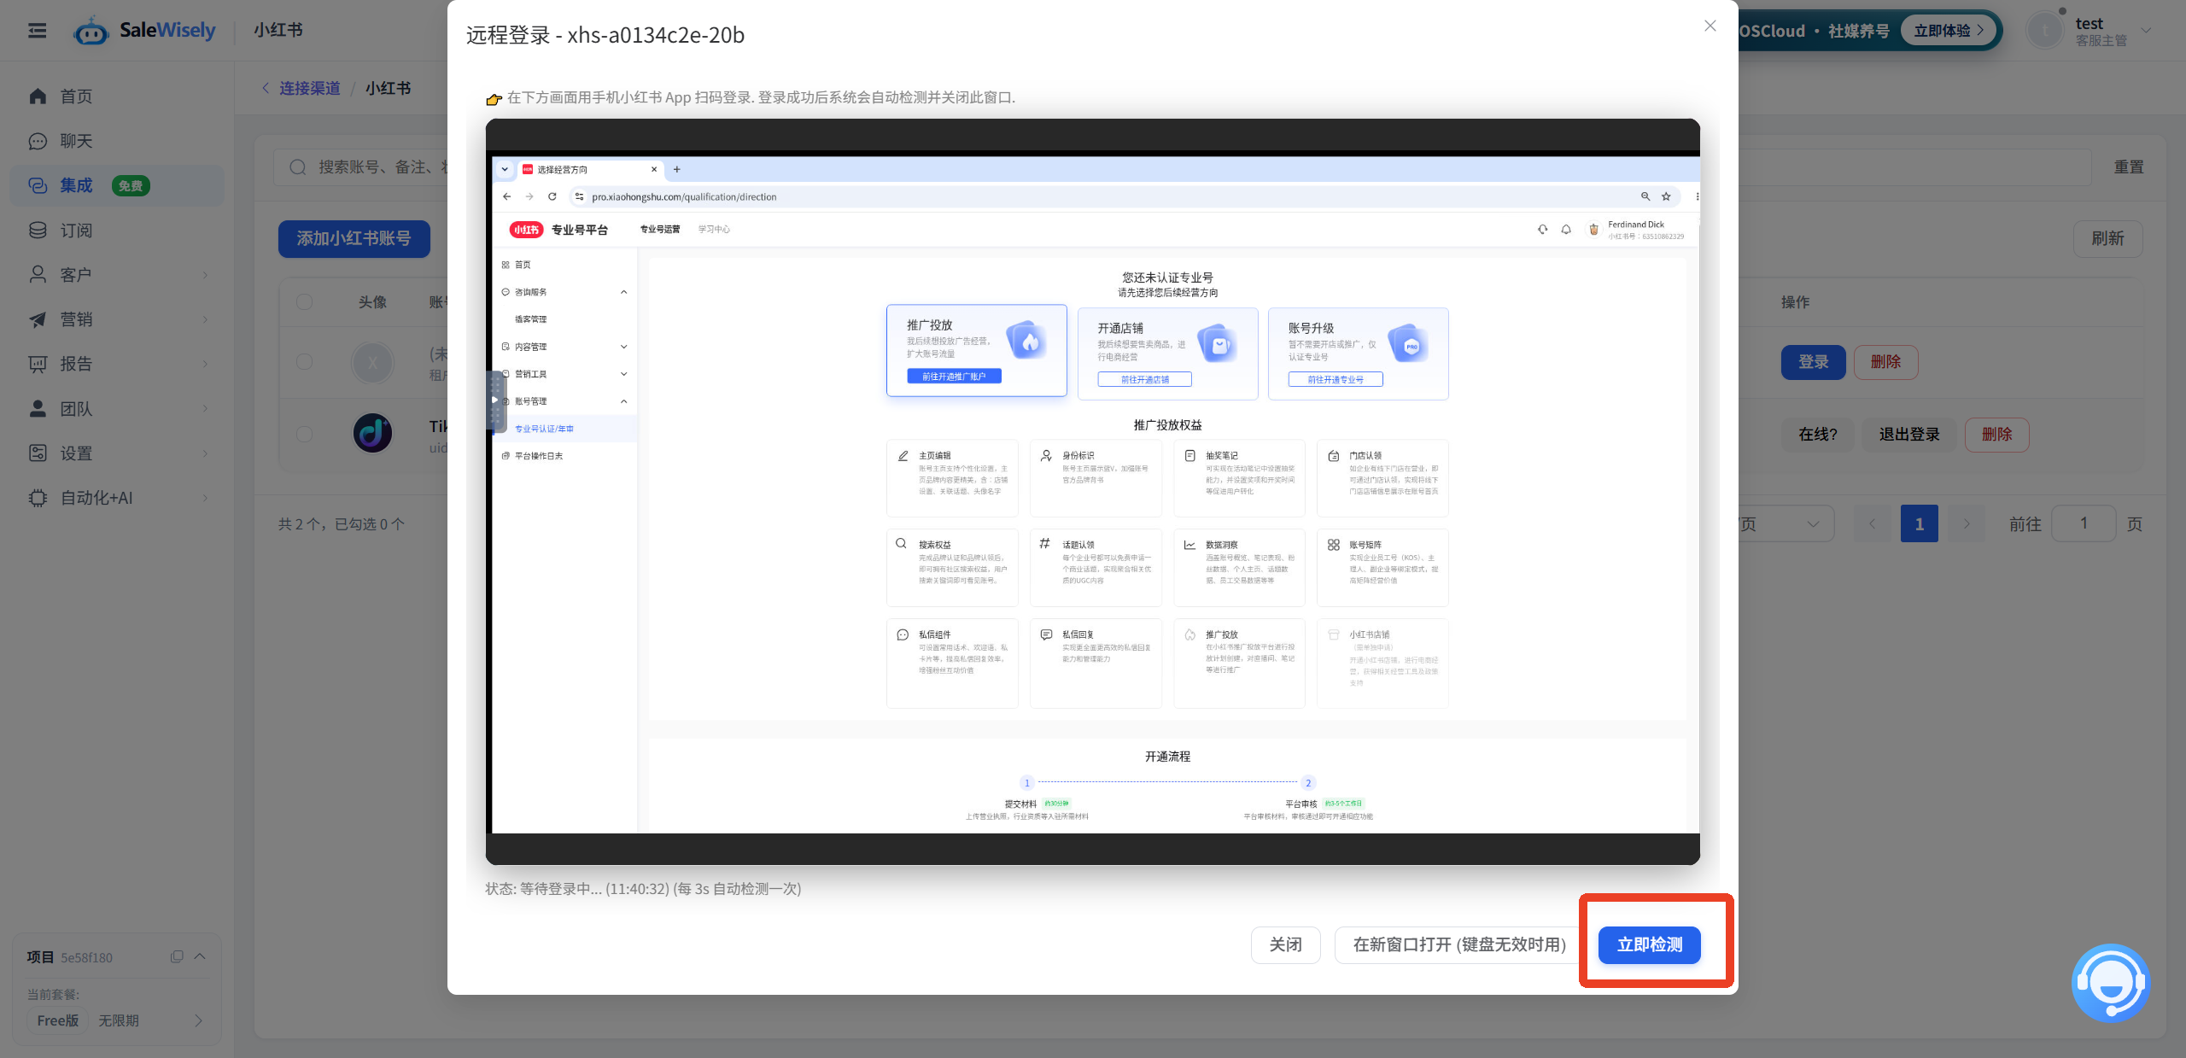The height and width of the screenshot is (1058, 2186).
Task: Click the 退出登录 button
Action: 1909,434
